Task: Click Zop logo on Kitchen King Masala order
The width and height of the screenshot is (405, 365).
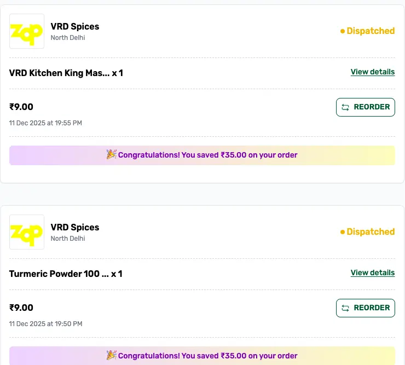Action: [27, 31]
